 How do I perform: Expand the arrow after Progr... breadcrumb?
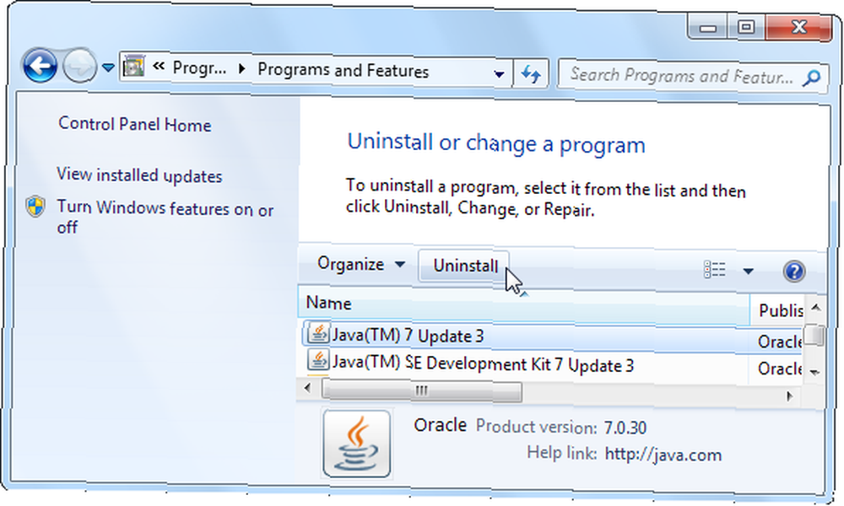241,69
